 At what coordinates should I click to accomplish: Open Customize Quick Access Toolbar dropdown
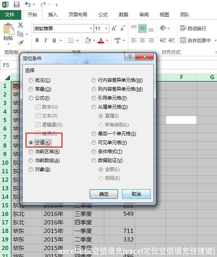(56, 5)
